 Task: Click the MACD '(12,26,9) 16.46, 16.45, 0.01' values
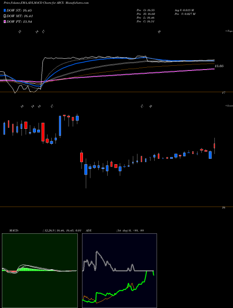click(x=62, y=231)
